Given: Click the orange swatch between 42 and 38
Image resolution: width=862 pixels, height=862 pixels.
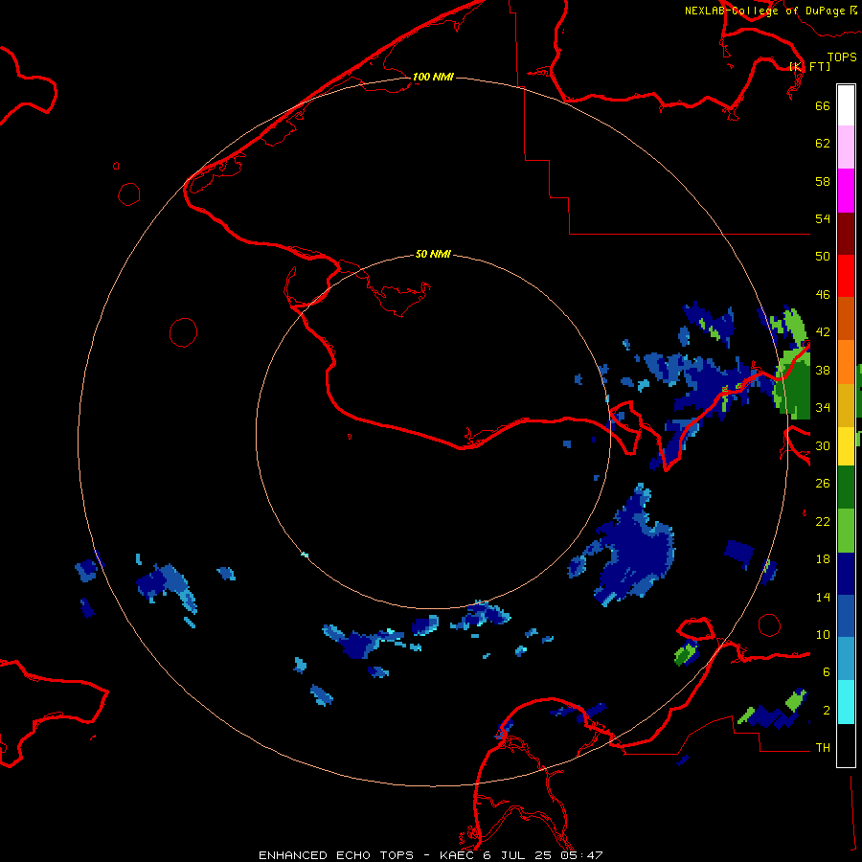Looking at the screenshot, I should [x=846, y=362].
